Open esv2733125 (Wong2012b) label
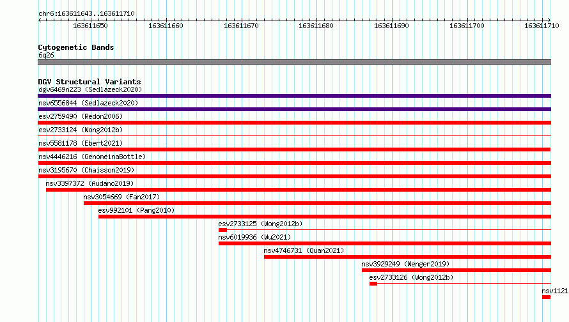569x322 pixels. pyautogui.click(x=260, y=224)
